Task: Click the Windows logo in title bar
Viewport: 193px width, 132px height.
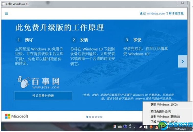Action: pyautogui.click(x=3, y=4)
